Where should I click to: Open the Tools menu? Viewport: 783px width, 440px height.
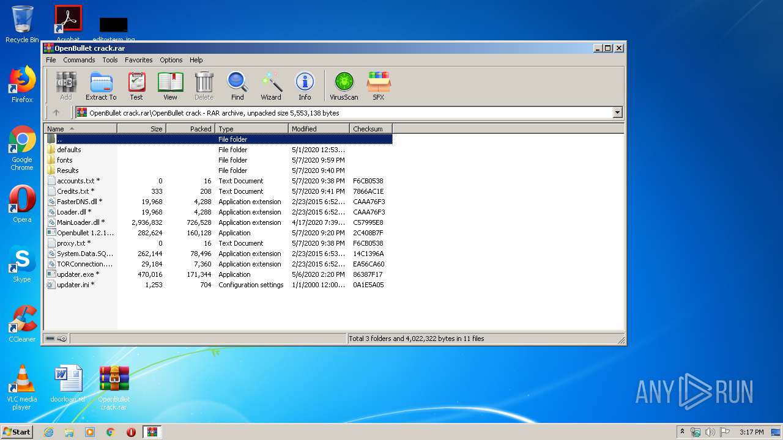110,60
